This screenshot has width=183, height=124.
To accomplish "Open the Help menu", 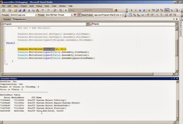I will pos(71,6).
